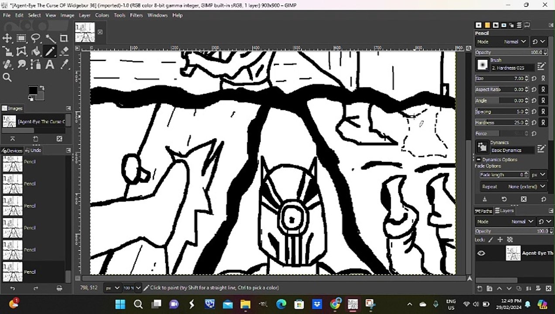Edit the Basic Dynamics preset

coord(541,149)
